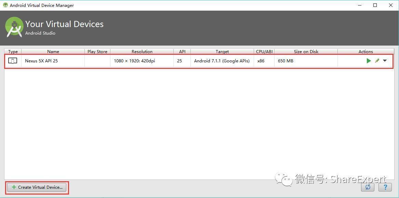
Task: Sort by the Play Store column header
Action: point(97,51)
